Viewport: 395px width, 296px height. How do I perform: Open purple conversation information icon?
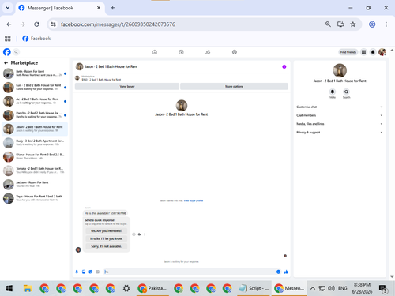[284, 66]
